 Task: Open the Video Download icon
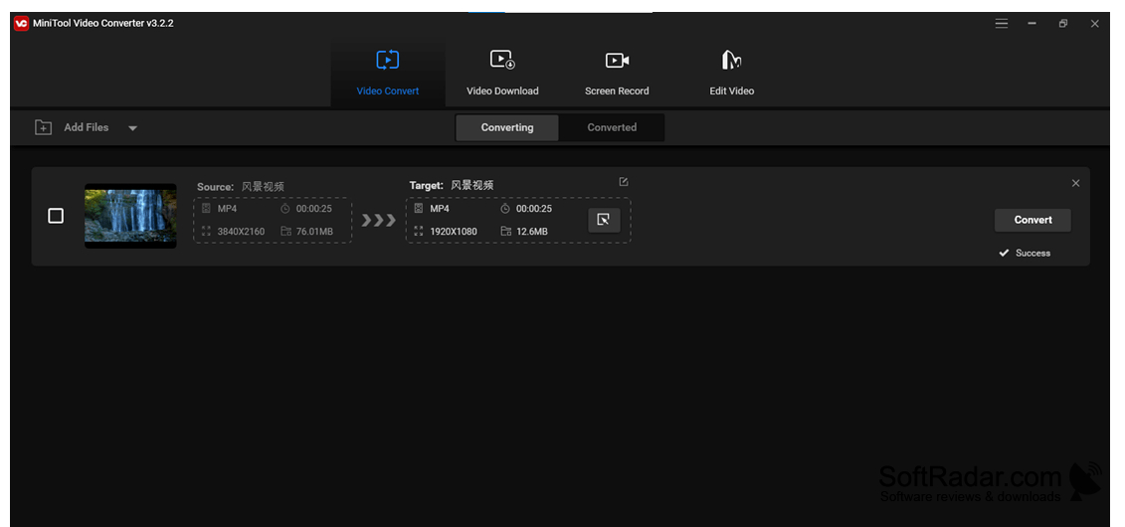502,60
